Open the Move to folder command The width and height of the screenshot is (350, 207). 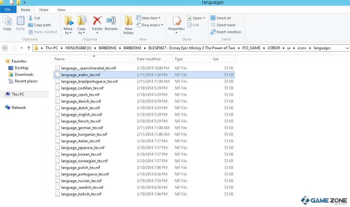pyautogui.click(x=68, y=25)
